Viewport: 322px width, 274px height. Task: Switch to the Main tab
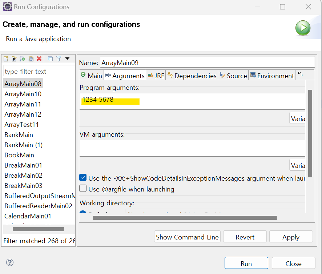click(92, 76)
